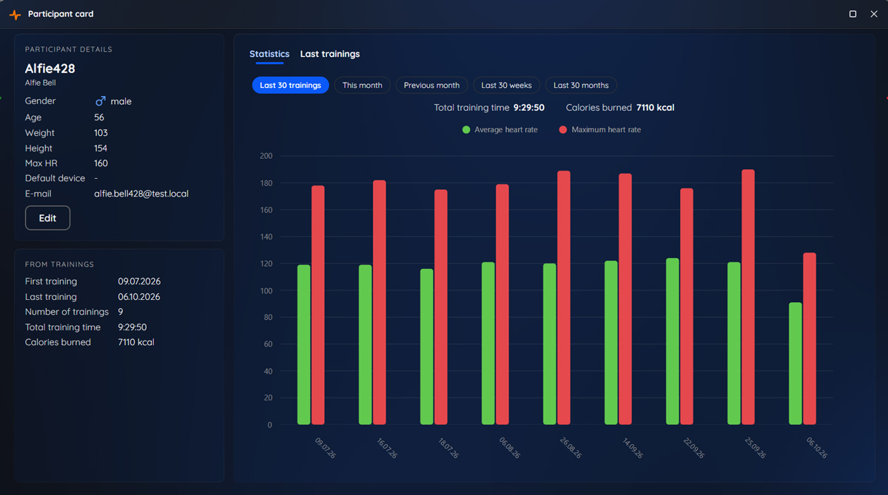Screen dimensions: 888x495
Task: Click the Number of trainings value 9
Action: point(121,312)
